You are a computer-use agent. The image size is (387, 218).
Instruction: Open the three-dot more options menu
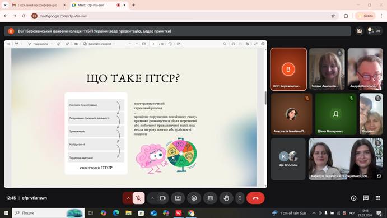pos(240,198)
